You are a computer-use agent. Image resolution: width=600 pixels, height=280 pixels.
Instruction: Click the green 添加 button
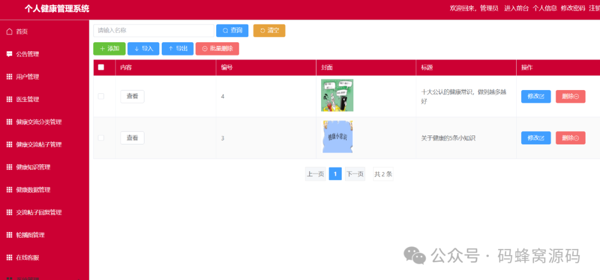coord(109,48)
